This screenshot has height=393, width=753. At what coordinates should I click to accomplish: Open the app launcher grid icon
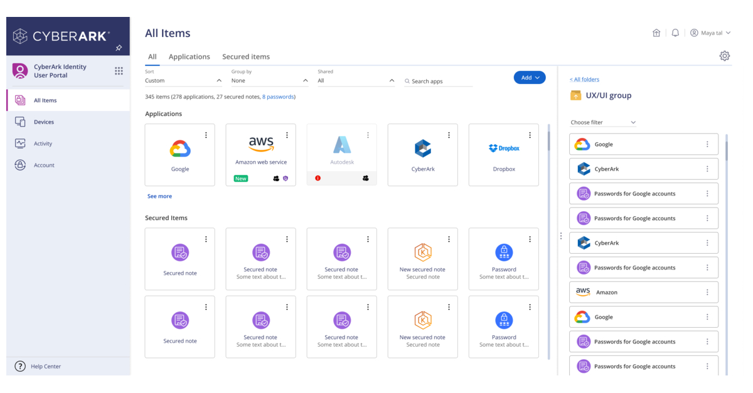[x=119, y=71]
